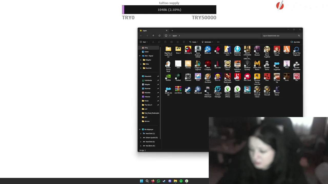Open Mafia Definitive Edition shortcut
Viewport: 328px width, 184px height.
pyautogui.click(x=237, y=66)
